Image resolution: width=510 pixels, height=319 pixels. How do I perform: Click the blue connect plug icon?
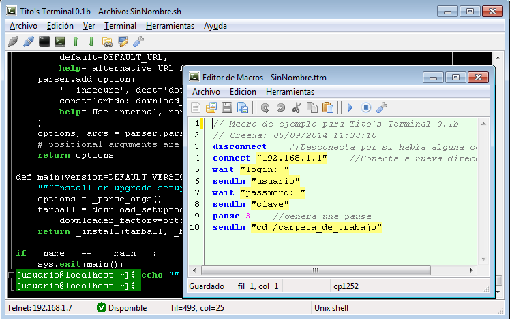[28, 41]
